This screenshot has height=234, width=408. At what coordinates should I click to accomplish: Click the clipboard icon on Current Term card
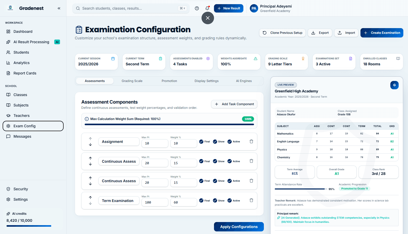(x=160, y=59)
